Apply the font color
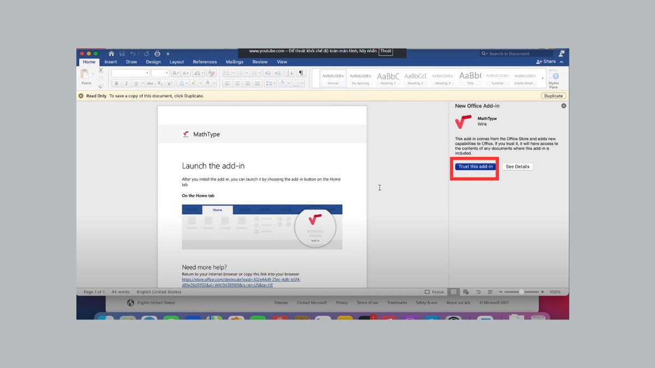This screenshot has width=655, height=368. click(207, 83)
